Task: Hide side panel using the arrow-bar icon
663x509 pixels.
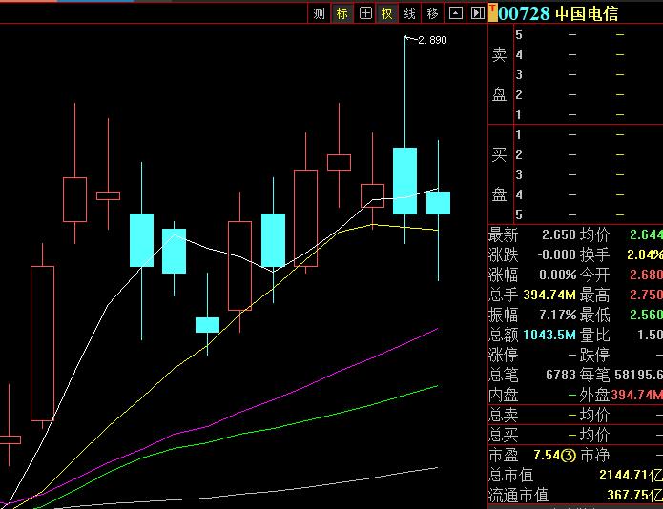Action: pyautogui.click(x=476, y=13)
